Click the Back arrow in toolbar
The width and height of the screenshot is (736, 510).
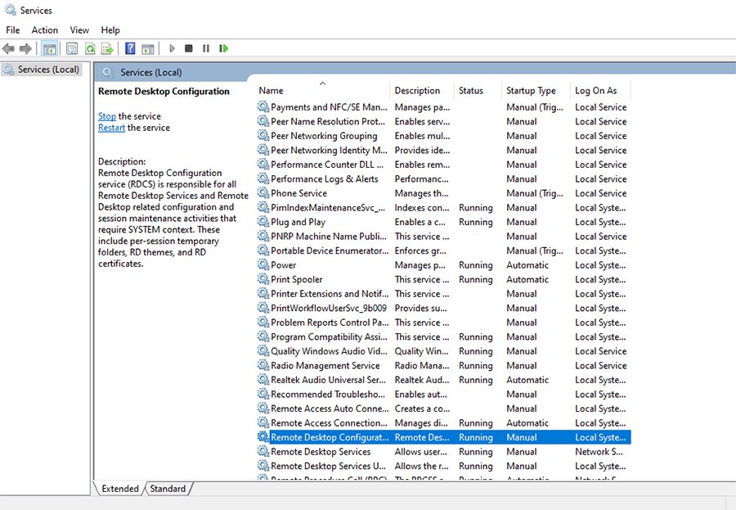click(9, 49)
